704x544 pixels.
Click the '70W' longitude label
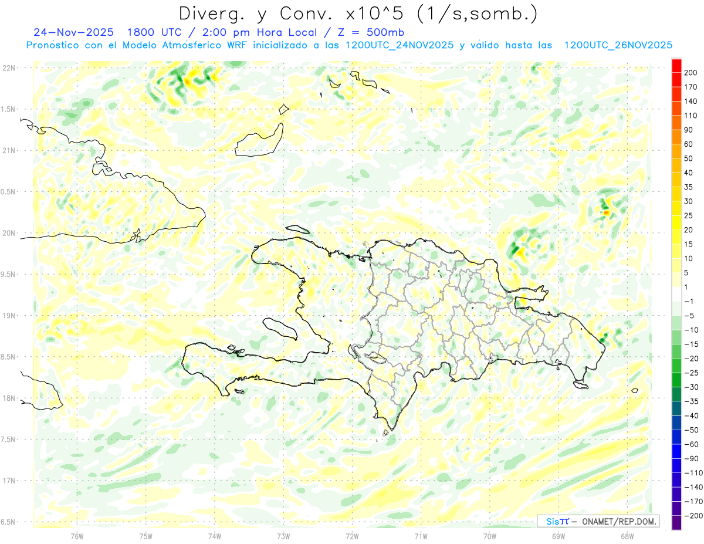click(x=489, y=536)
